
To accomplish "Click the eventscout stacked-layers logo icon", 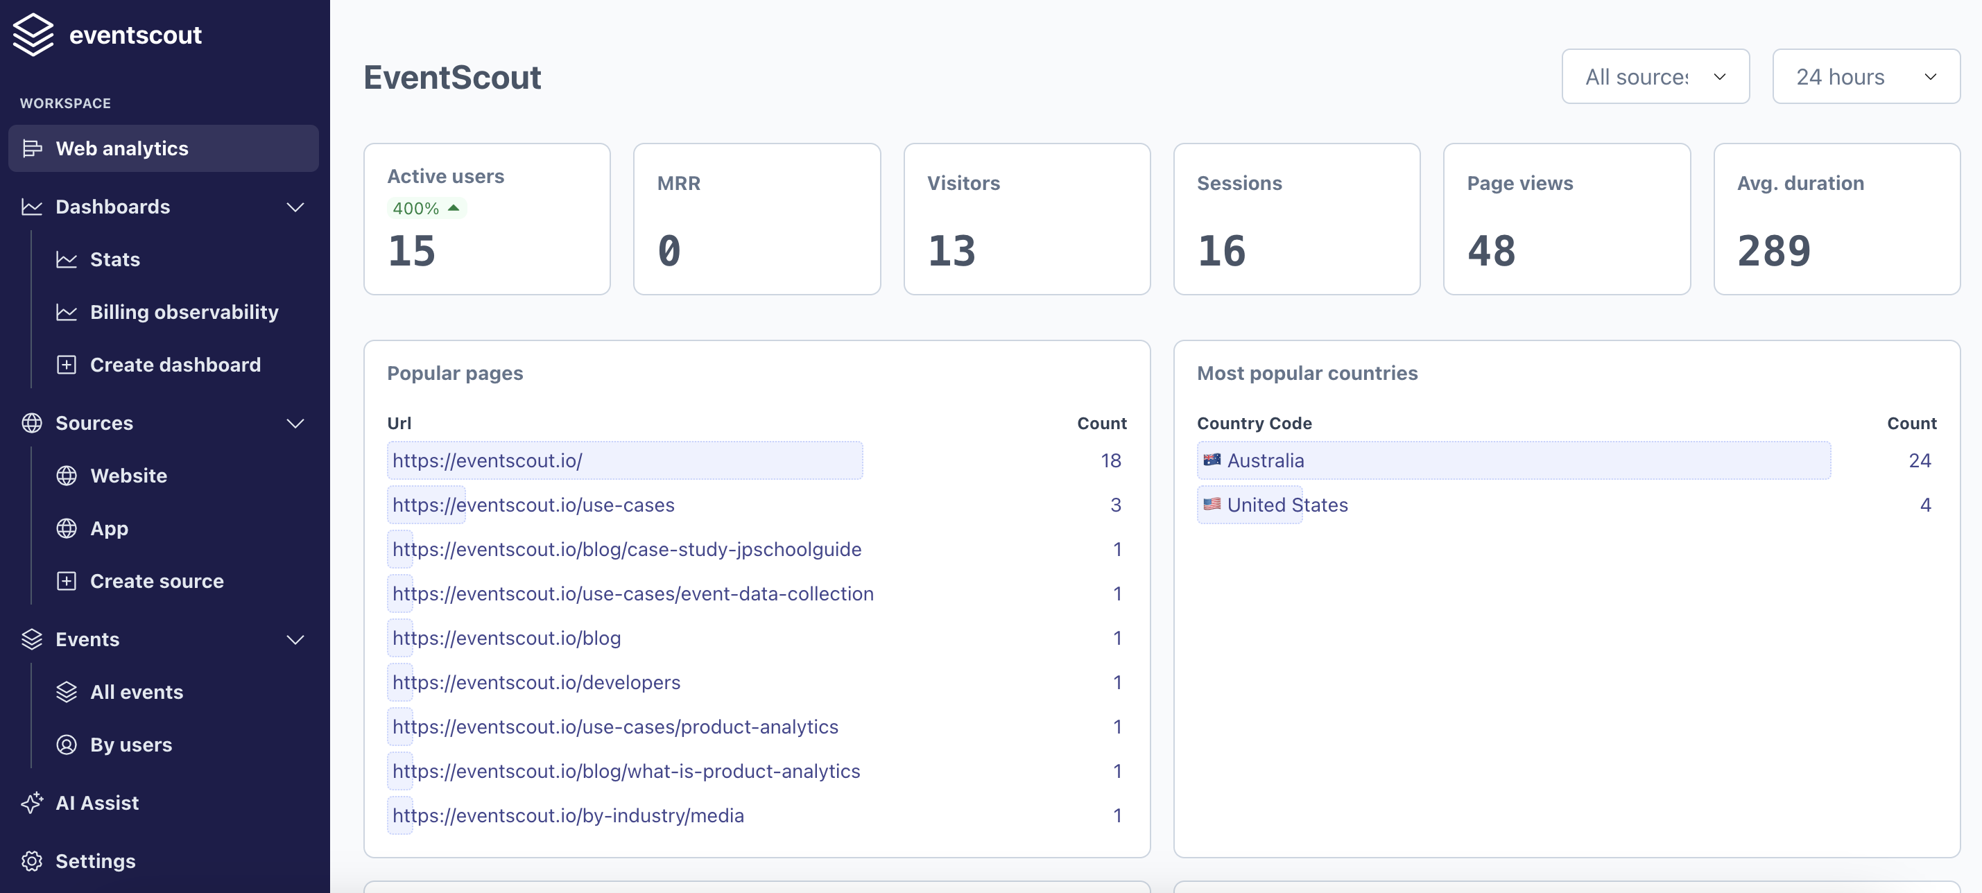I will [x=33, y=35].
